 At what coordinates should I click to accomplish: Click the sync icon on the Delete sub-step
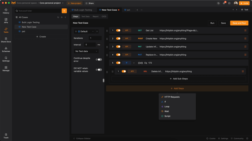tap(243, 71)
